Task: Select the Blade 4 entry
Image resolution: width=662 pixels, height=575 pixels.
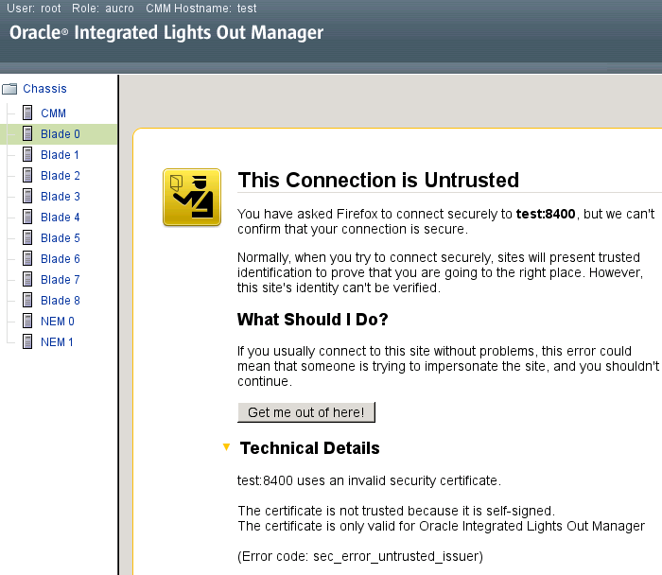Action: [x=61, y=217]
